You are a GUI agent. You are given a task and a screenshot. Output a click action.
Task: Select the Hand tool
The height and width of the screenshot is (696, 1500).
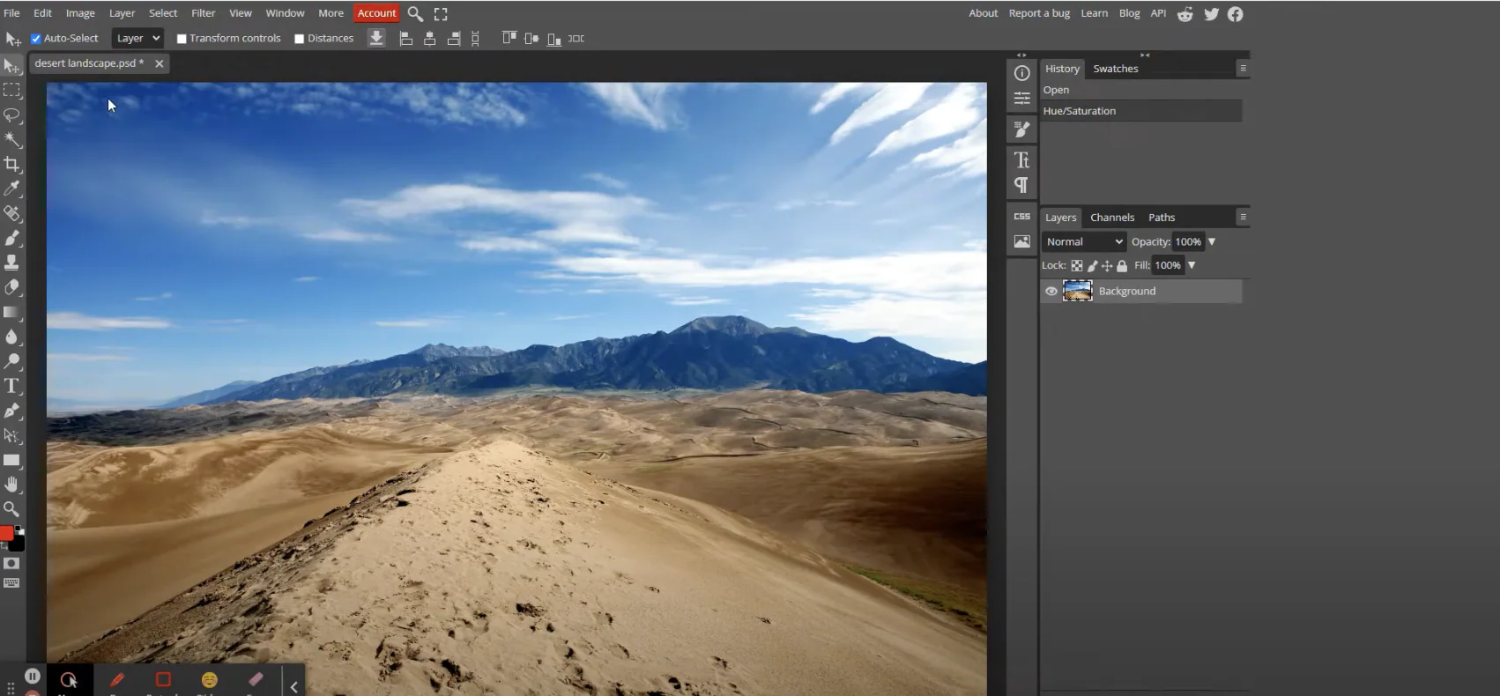(x=11, y=485)
